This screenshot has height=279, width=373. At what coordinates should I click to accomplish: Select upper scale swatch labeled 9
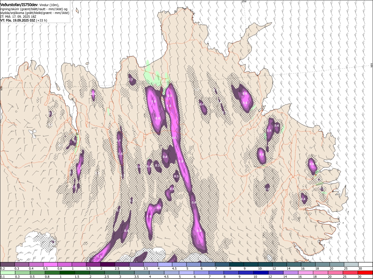[x=250, y=264]
